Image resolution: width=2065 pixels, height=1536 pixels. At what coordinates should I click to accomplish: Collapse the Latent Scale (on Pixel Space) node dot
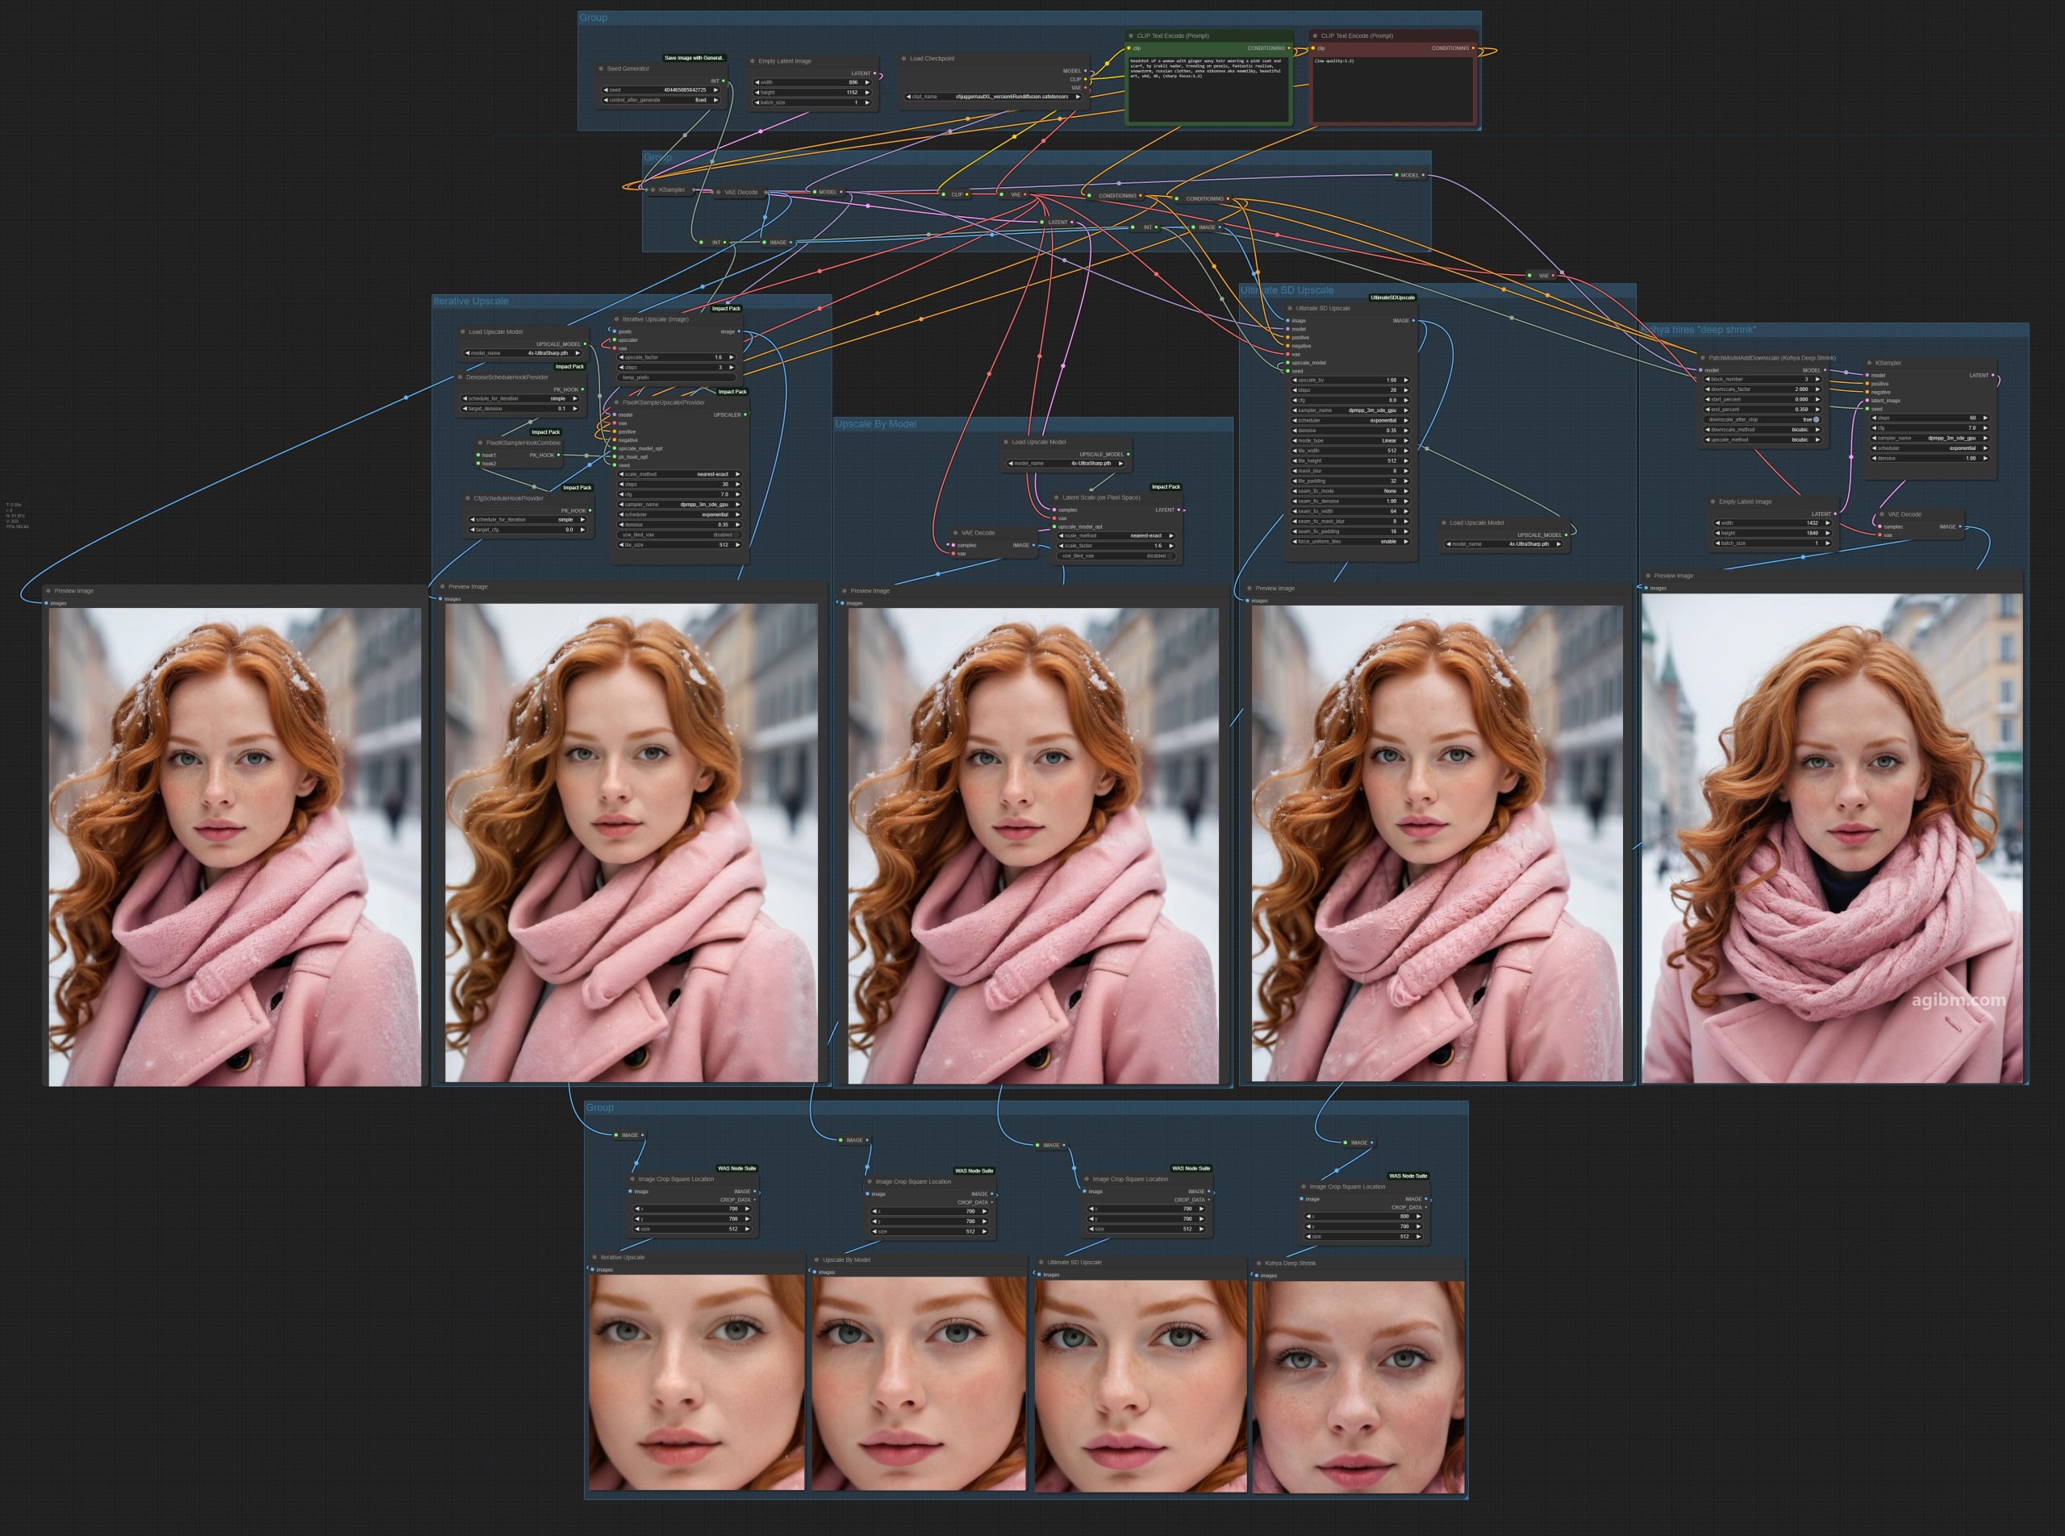tap(1057, 497)
